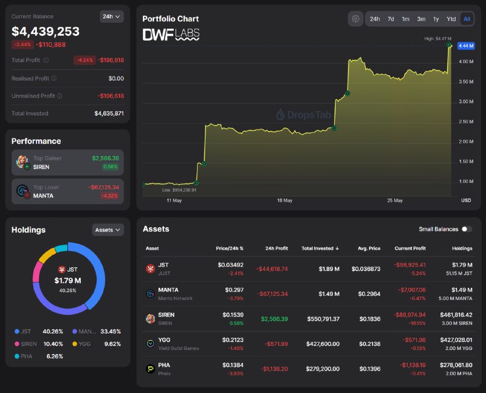Click the yellow YGG legend swatch

(75, 344)
